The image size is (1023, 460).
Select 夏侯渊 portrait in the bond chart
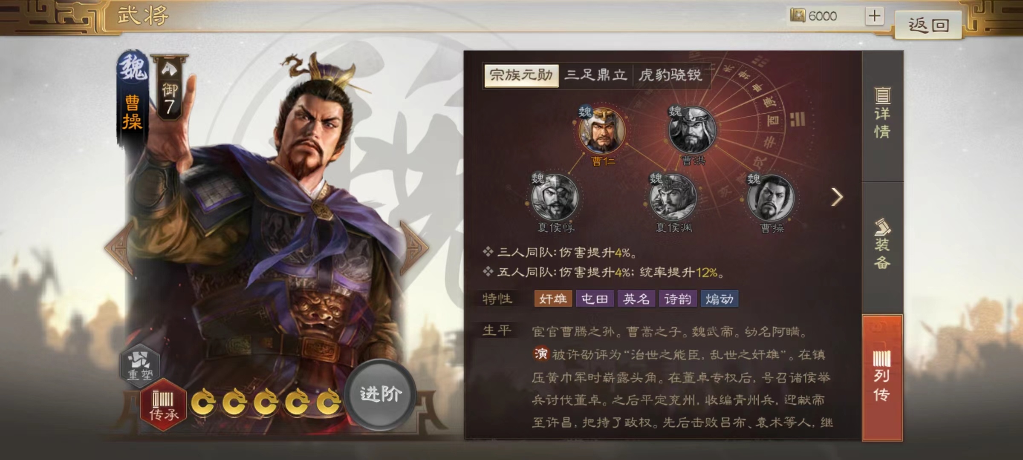[x=673, y=197]
